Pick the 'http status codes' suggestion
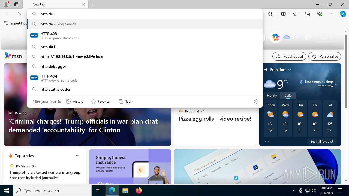The height and width of the screenshot is (196, 349). pos(145,89)
